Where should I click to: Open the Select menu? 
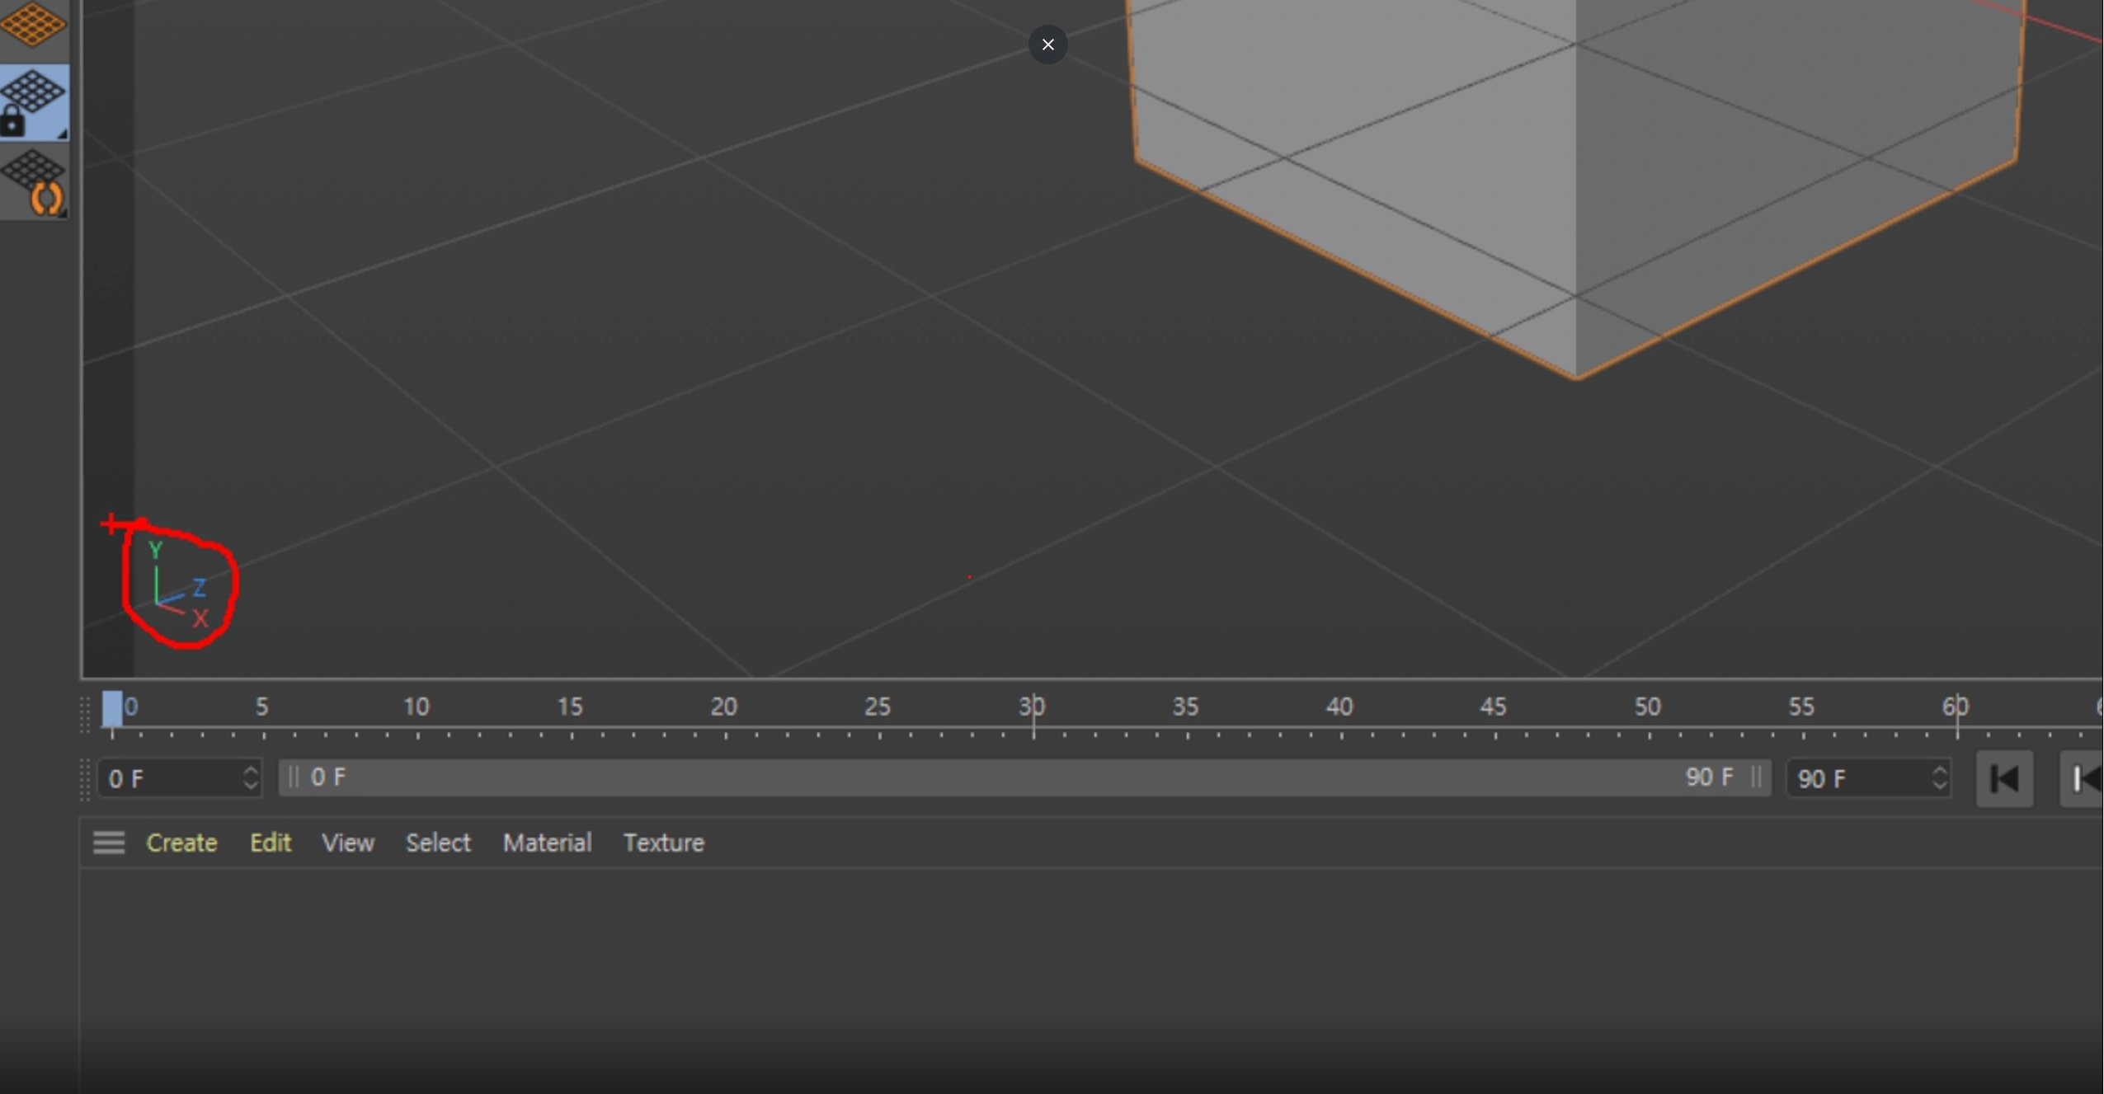click(437, 843)
